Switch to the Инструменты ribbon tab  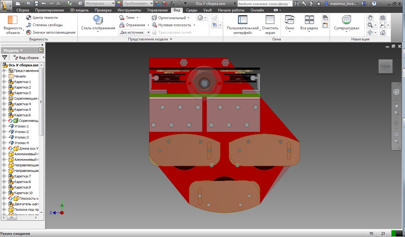tap(129, 10)
